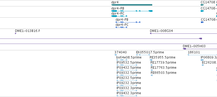
Task: Select the IP09332.3prime EST glyph
Action: click(127, 91)
